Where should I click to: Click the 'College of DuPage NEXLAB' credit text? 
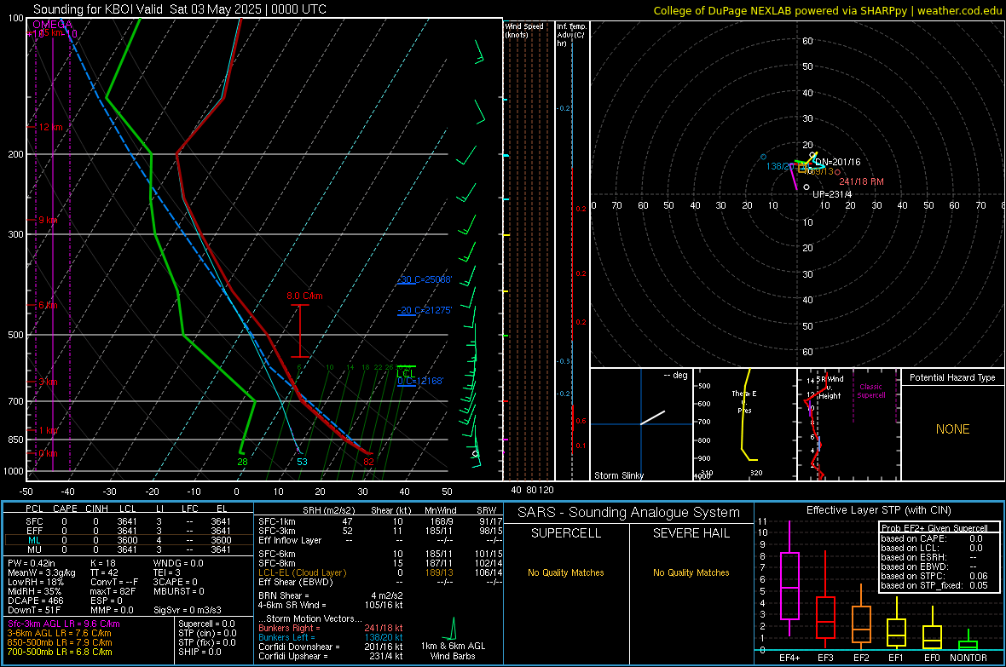point(722,10)
